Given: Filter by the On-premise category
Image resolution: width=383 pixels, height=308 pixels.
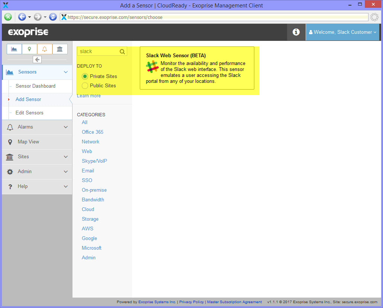Looking at the screenshot, I should coord(94,190).
